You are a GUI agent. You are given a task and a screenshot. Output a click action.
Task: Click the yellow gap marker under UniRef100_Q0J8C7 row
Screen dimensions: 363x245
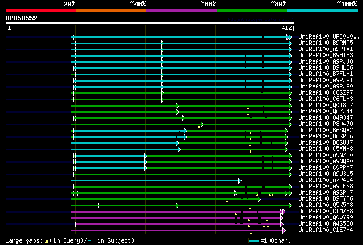coord(248,108)
